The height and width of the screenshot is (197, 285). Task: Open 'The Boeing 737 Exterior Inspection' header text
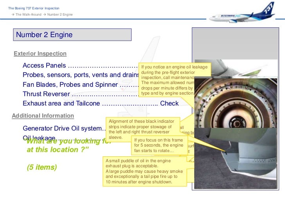34,8
